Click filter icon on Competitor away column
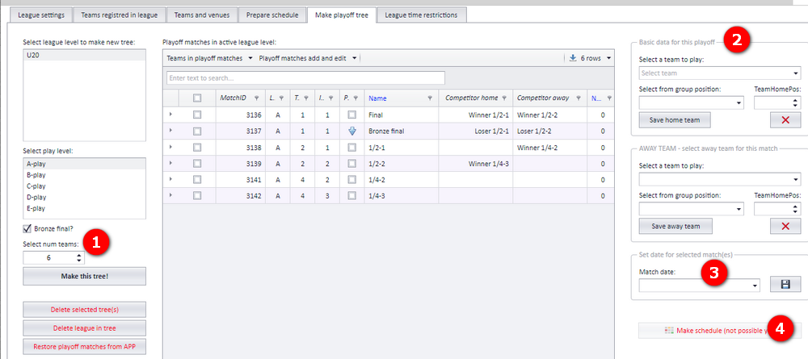Viewport: 808px width, 359px height. (x=579, y=98)
